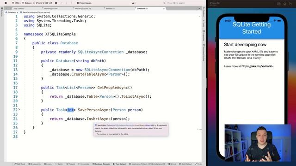The image size is (296, 166).
Task: Click 'XFSQLiteSample' namespace name on line 5
Action: pyautogui.click(x=61, y=34)
